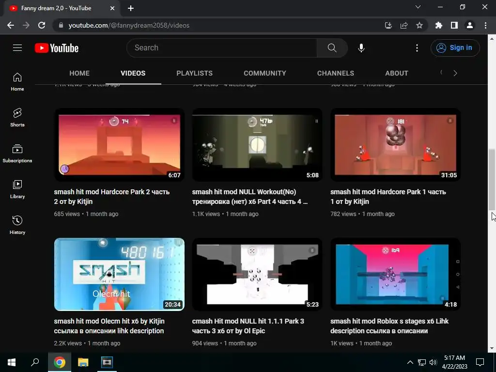Open video title Hardcore Park 2 часть
The width and height of the screenshot is (496, 372).
[112, 197]
